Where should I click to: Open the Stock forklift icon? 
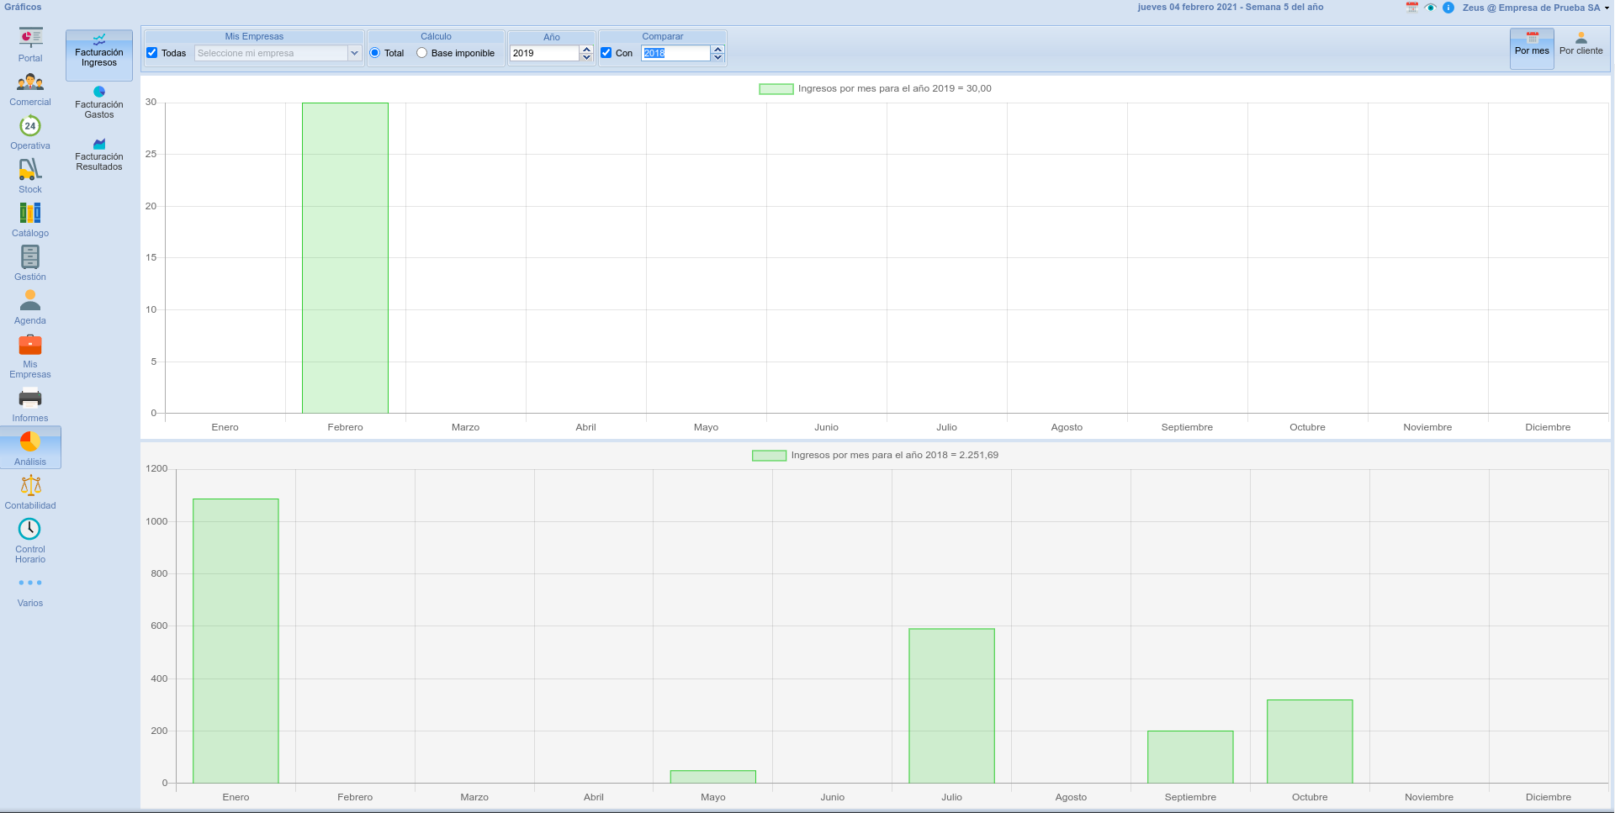click(x=30, y=170)
